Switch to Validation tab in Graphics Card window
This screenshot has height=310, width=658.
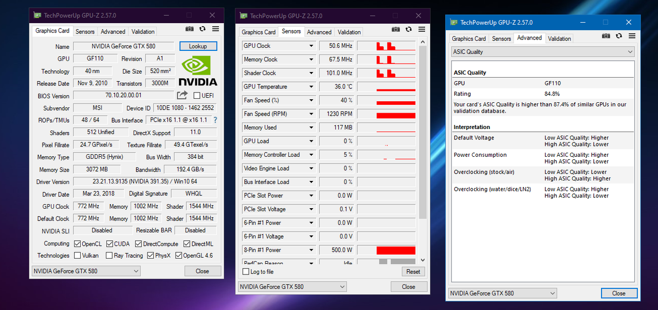(x=143, y=31)
